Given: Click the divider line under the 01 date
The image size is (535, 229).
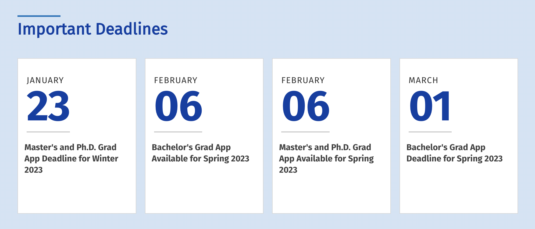Looking at the screenshot, I should (x=430, y=132).
